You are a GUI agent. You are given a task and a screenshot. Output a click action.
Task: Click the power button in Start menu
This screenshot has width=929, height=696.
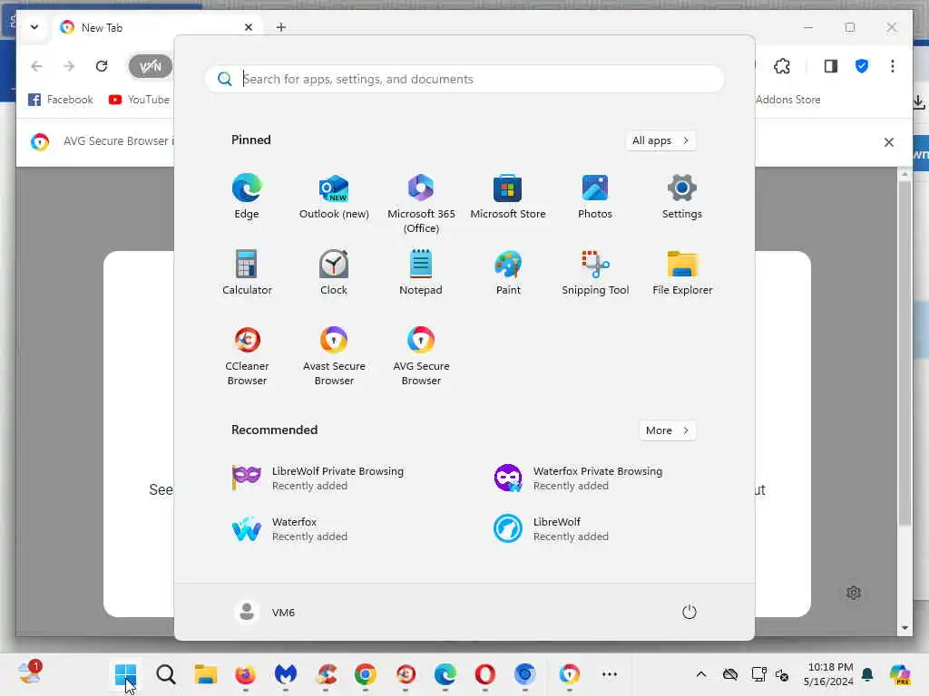689,612
